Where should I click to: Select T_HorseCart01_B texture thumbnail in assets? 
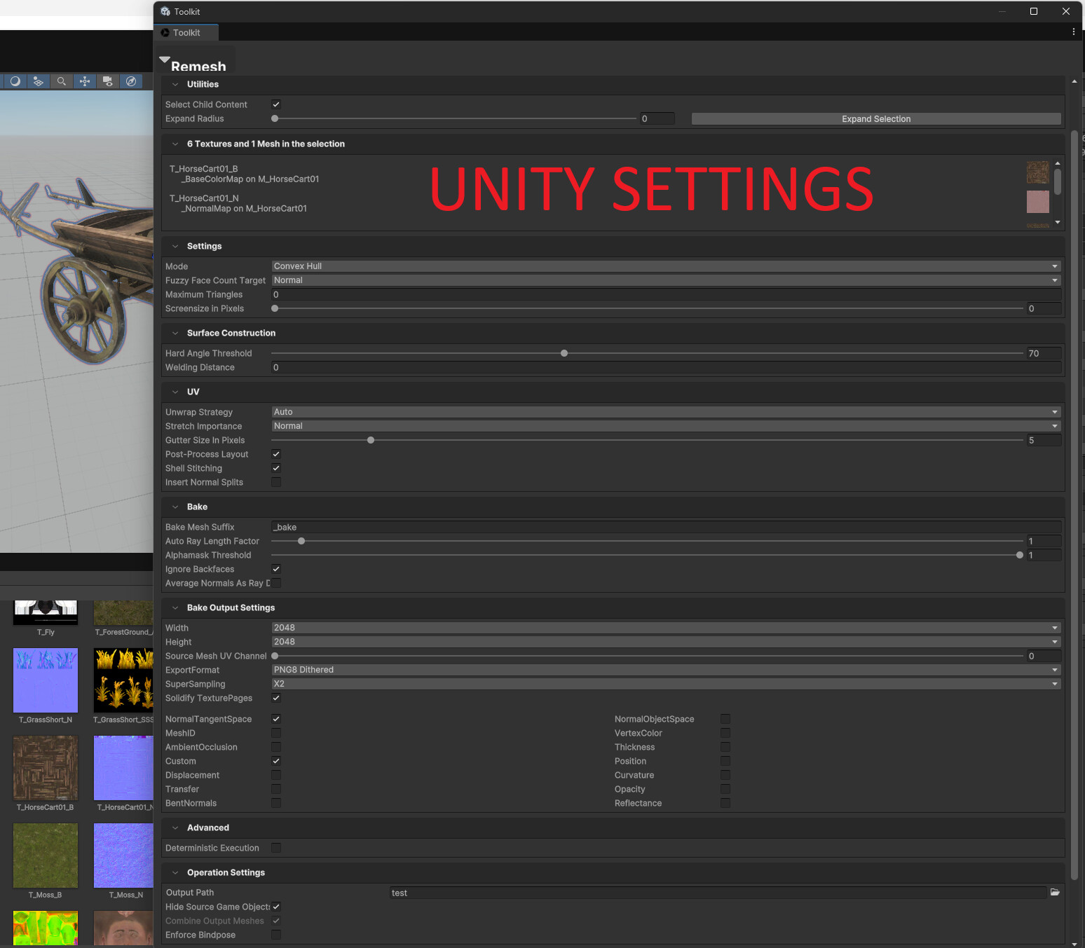46,767
